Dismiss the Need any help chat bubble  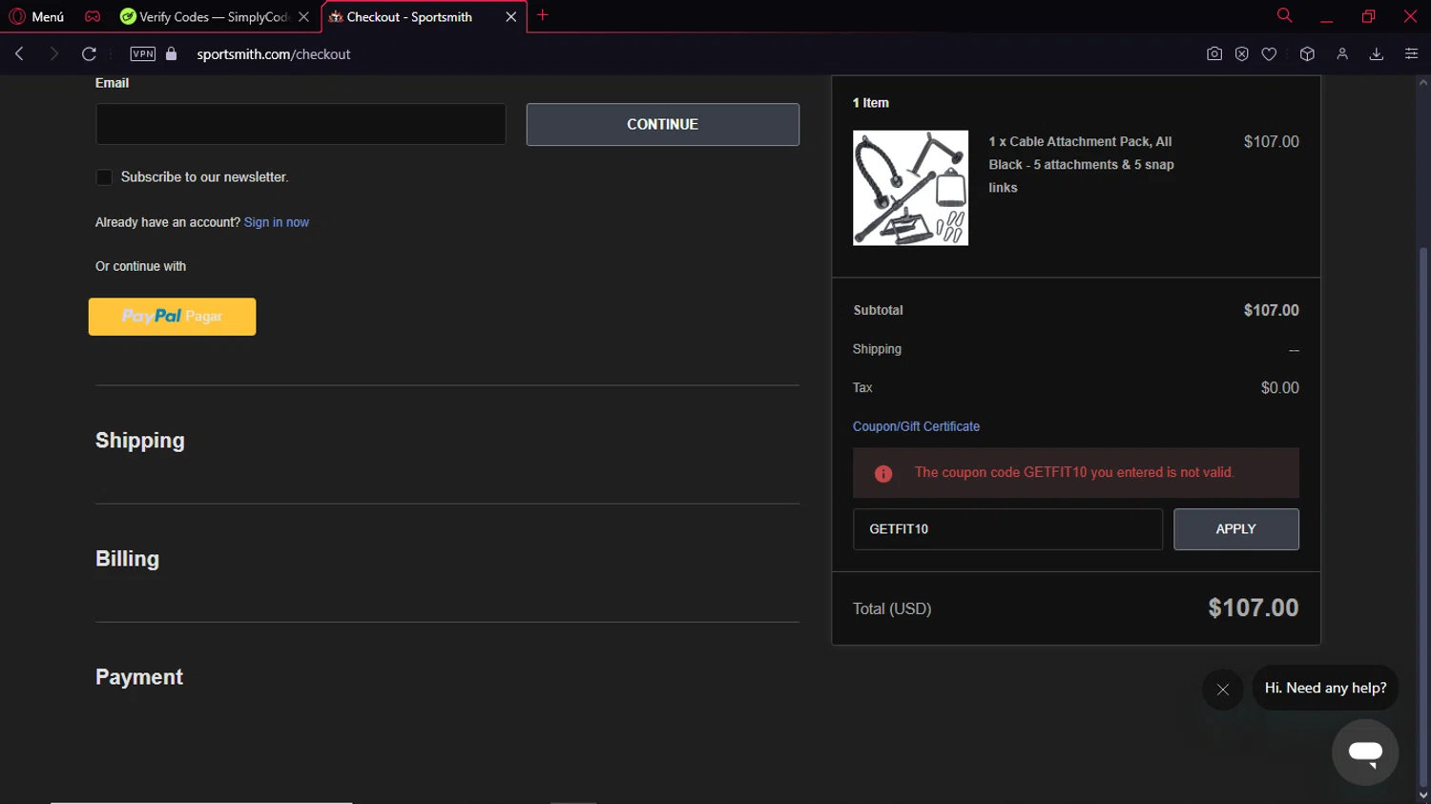[x=1222, y=690]
